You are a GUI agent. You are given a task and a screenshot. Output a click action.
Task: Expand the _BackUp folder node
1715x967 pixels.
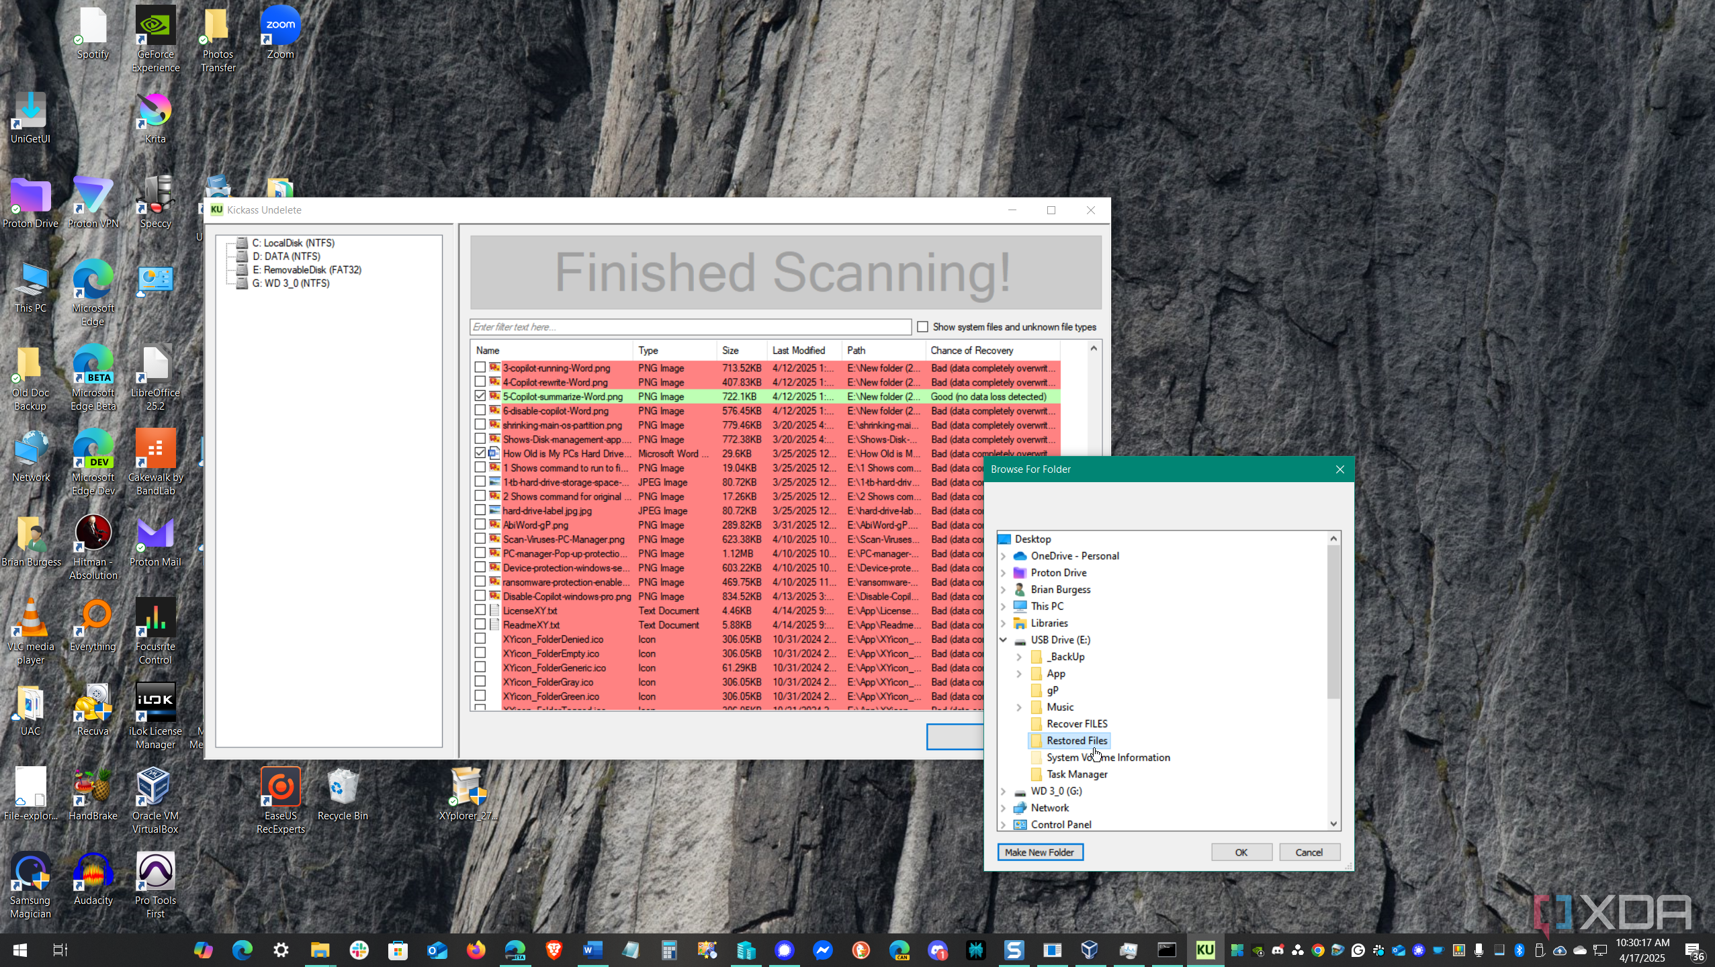1019,657
